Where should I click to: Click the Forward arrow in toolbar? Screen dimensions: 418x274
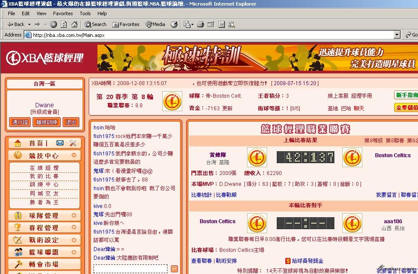coord(37,24)
